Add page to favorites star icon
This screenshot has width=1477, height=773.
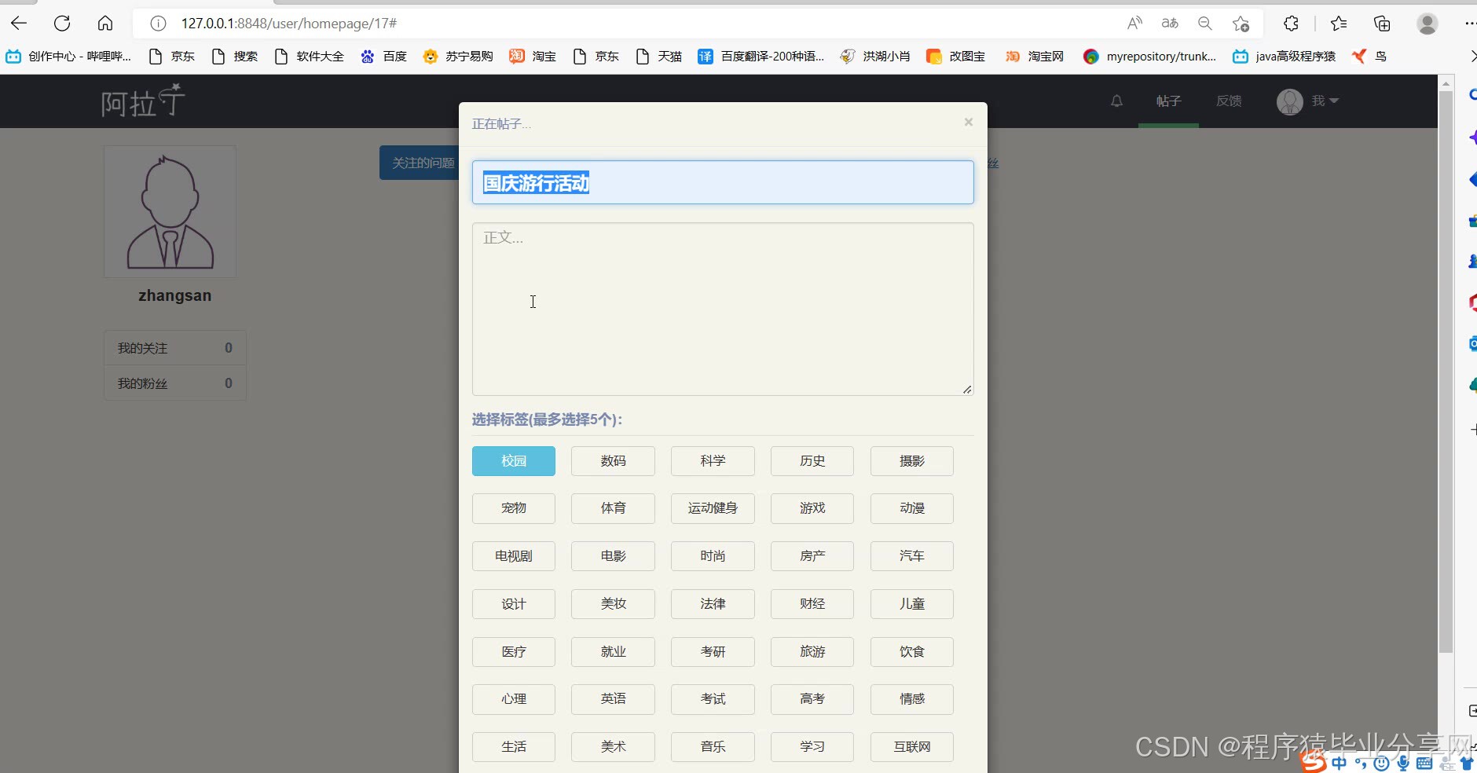coord(1241,24)
